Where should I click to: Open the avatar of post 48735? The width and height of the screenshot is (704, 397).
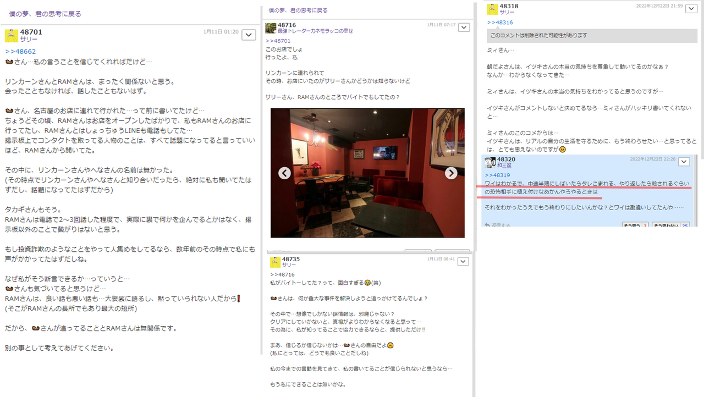(x=275, y=262)
